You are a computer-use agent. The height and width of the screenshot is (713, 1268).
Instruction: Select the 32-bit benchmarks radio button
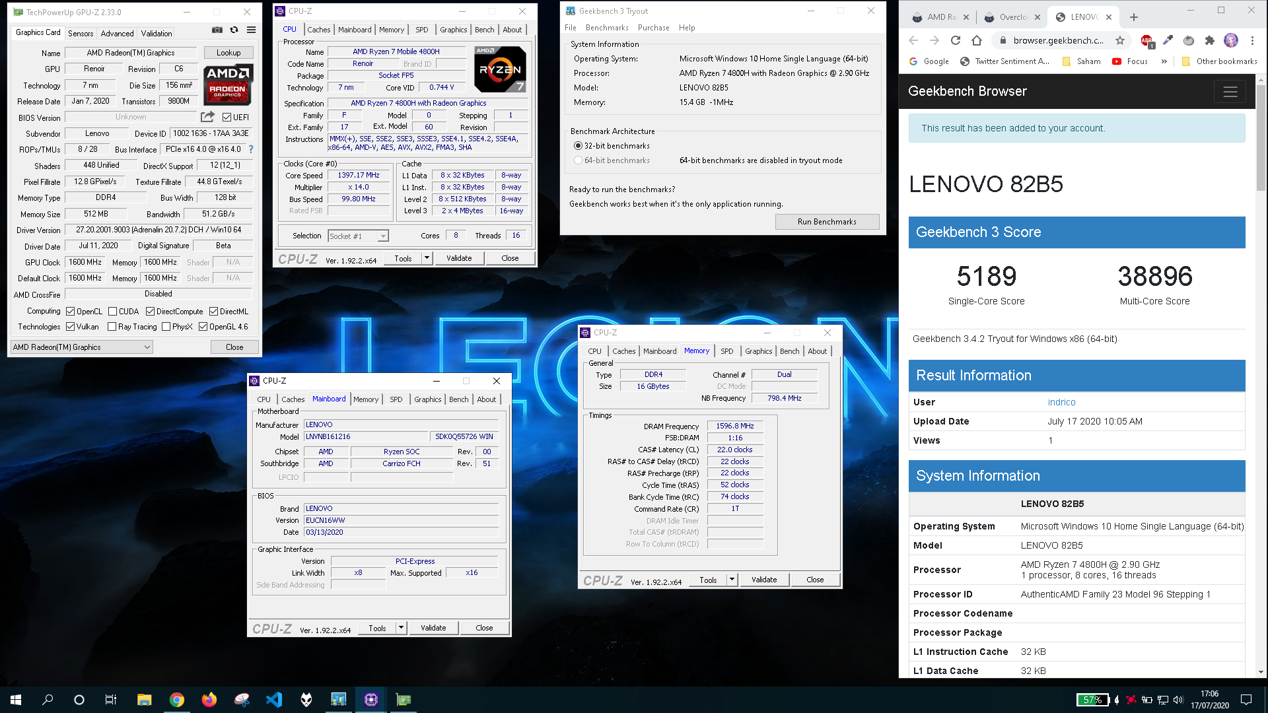[x=578, y=146]
